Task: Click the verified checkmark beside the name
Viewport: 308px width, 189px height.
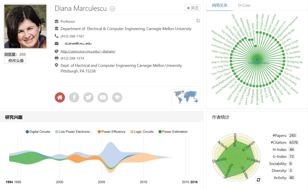Action: tap(112, 9)
